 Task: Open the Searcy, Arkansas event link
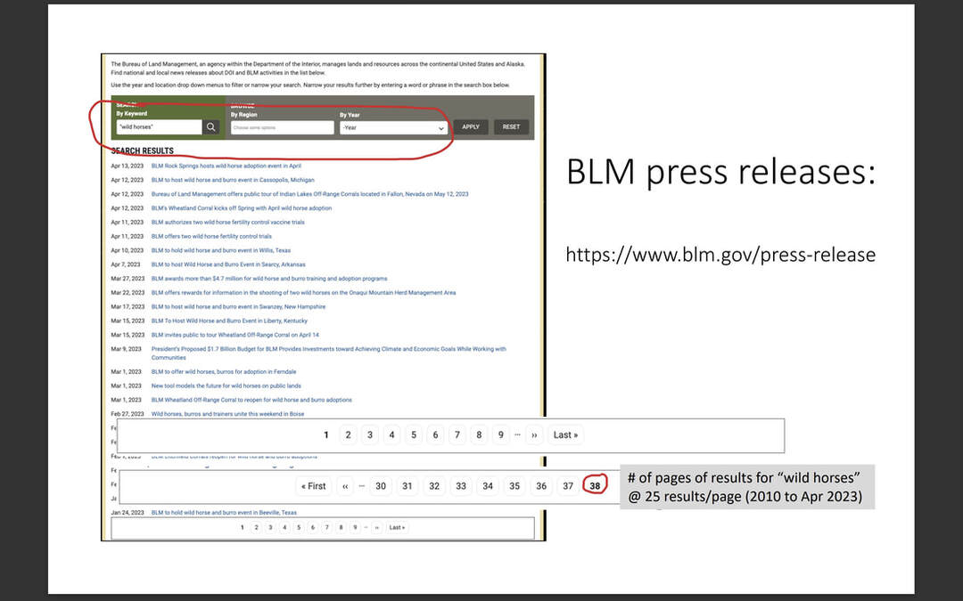(x=228, y=264)
